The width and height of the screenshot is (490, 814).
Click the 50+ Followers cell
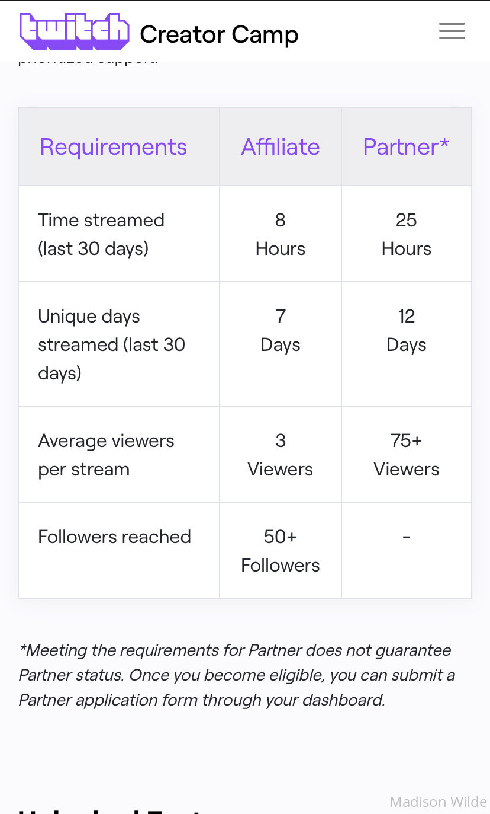(281, 551)
